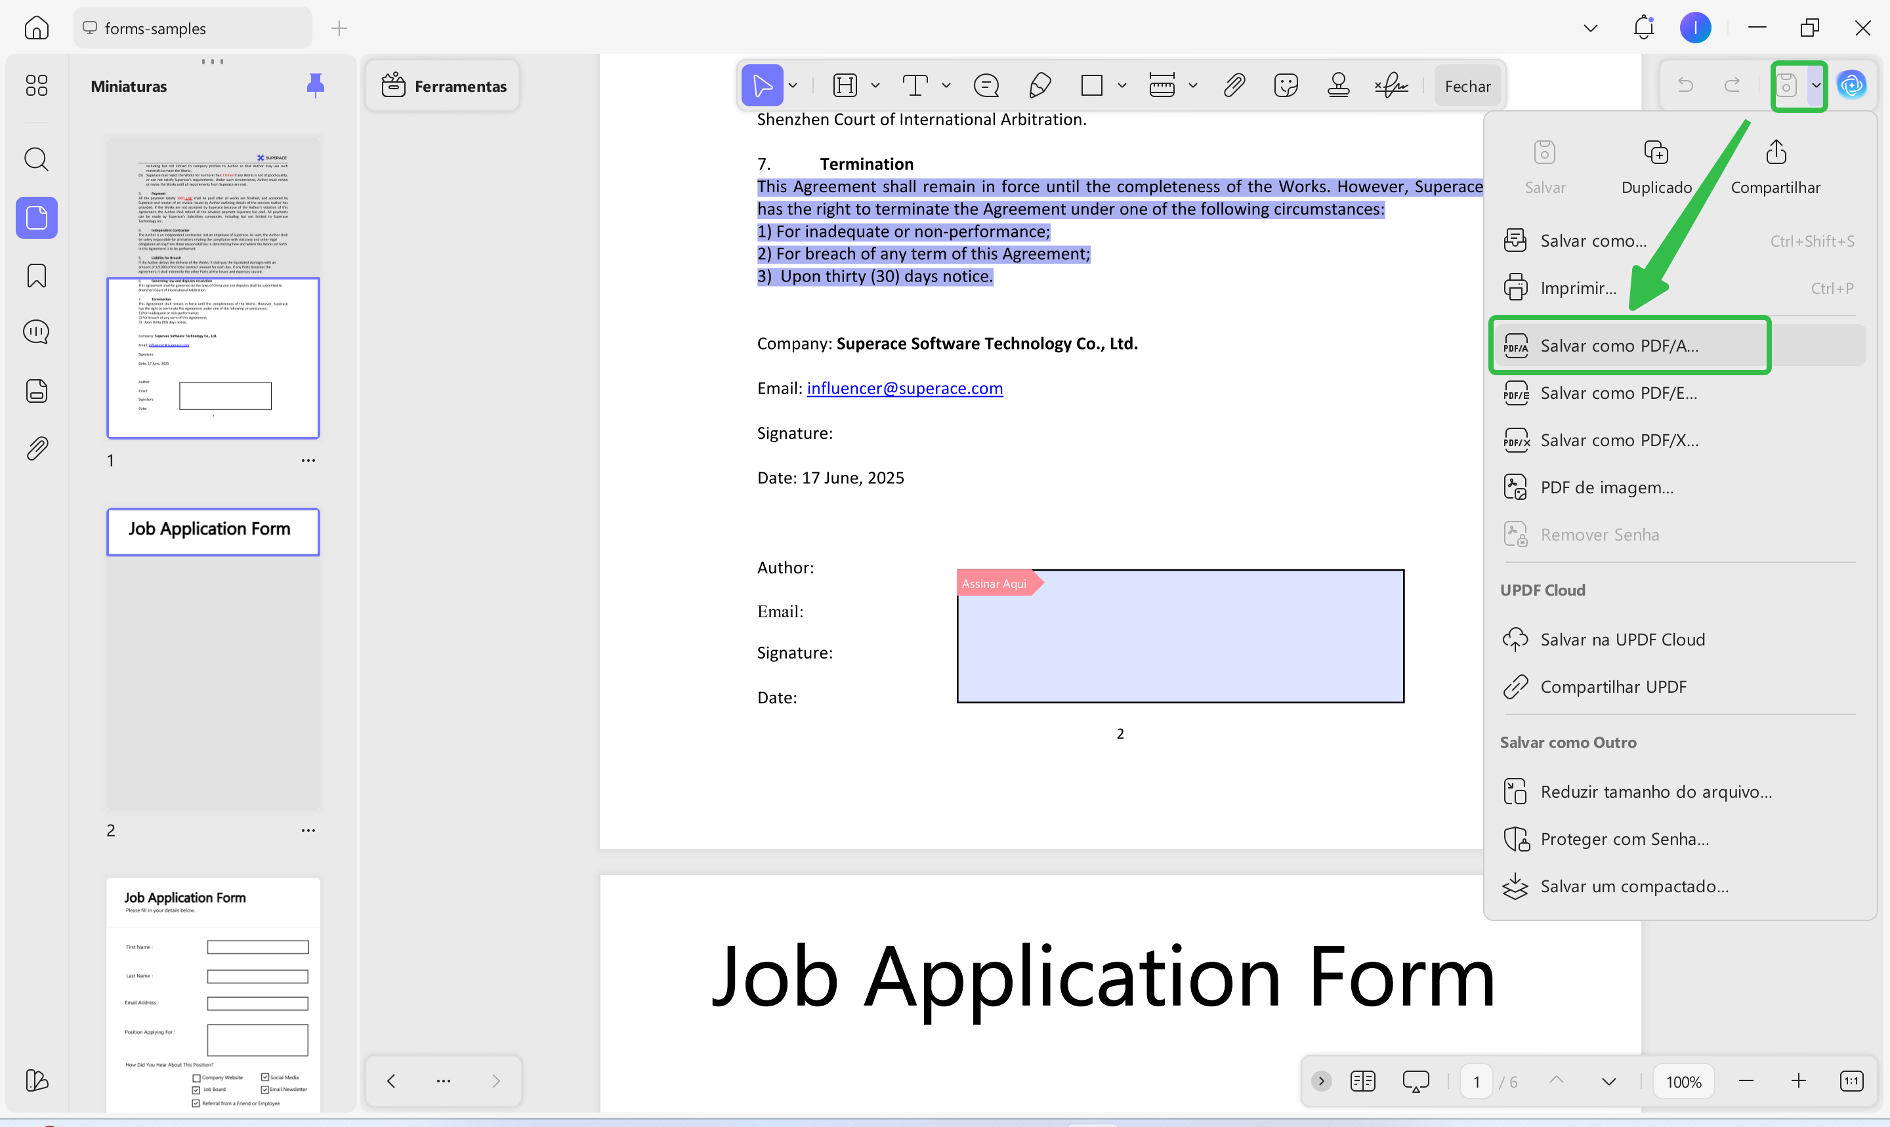1890x1127 pixels.
Task: Click the Duplicado button
Action: coord(1656,168)
